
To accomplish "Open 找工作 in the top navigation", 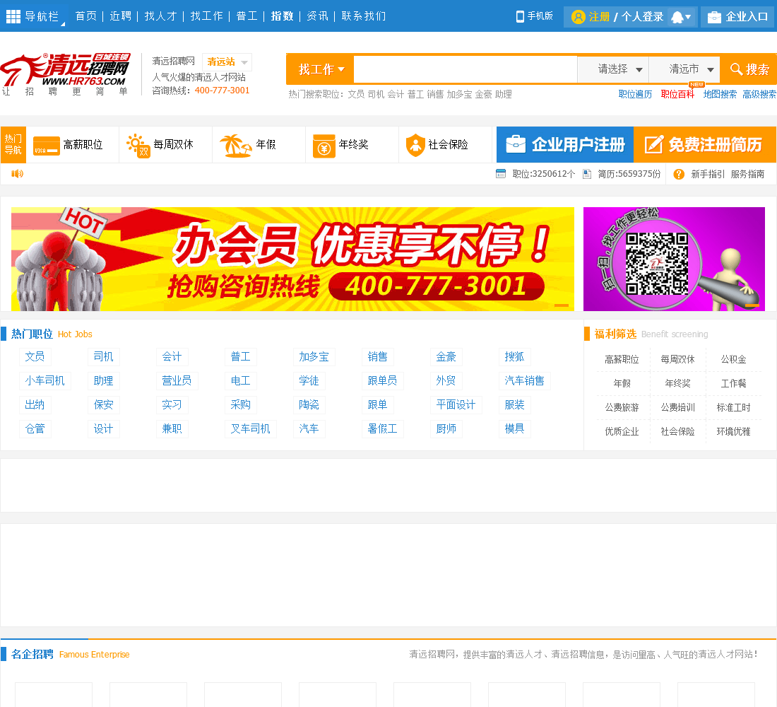I will [x=207, y=16].
